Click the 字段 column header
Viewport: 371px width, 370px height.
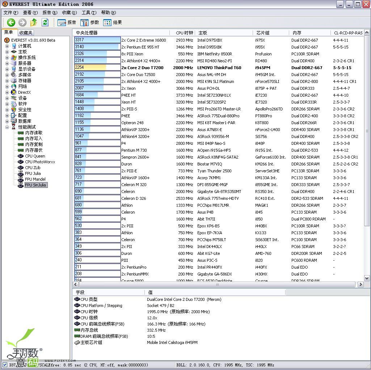(109, 293)
